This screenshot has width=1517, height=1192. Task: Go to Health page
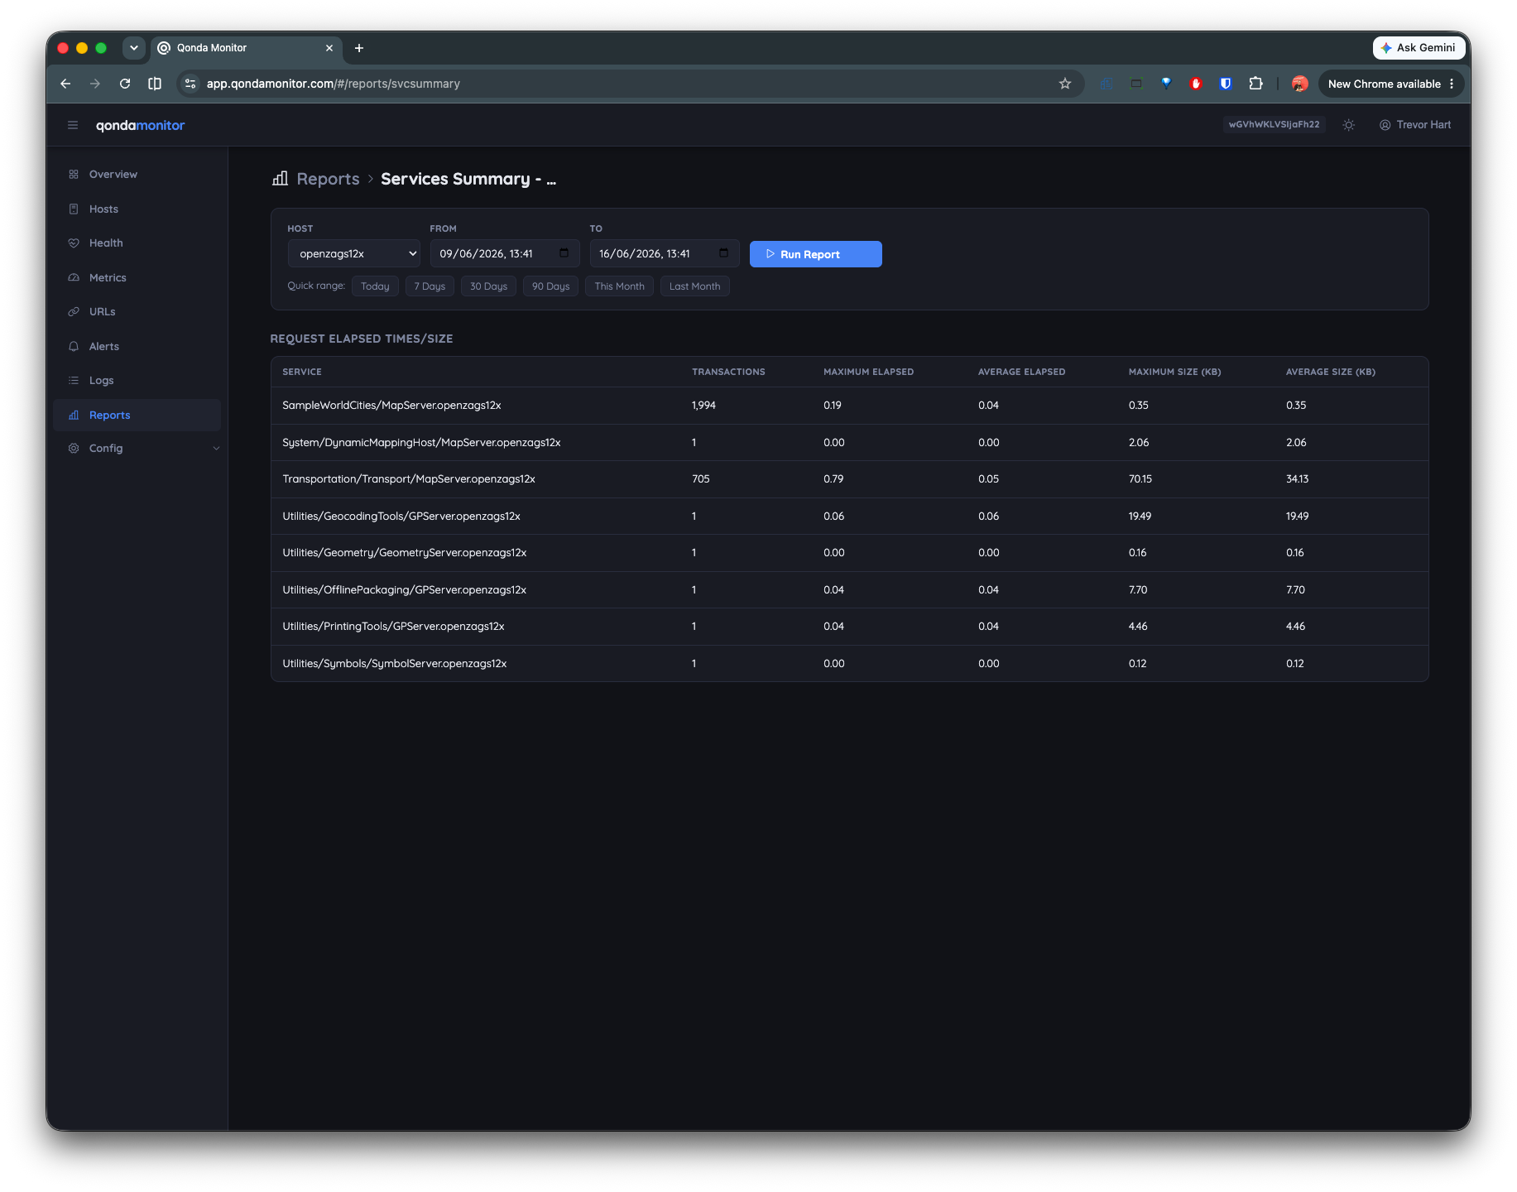click(x=106, y=243)
